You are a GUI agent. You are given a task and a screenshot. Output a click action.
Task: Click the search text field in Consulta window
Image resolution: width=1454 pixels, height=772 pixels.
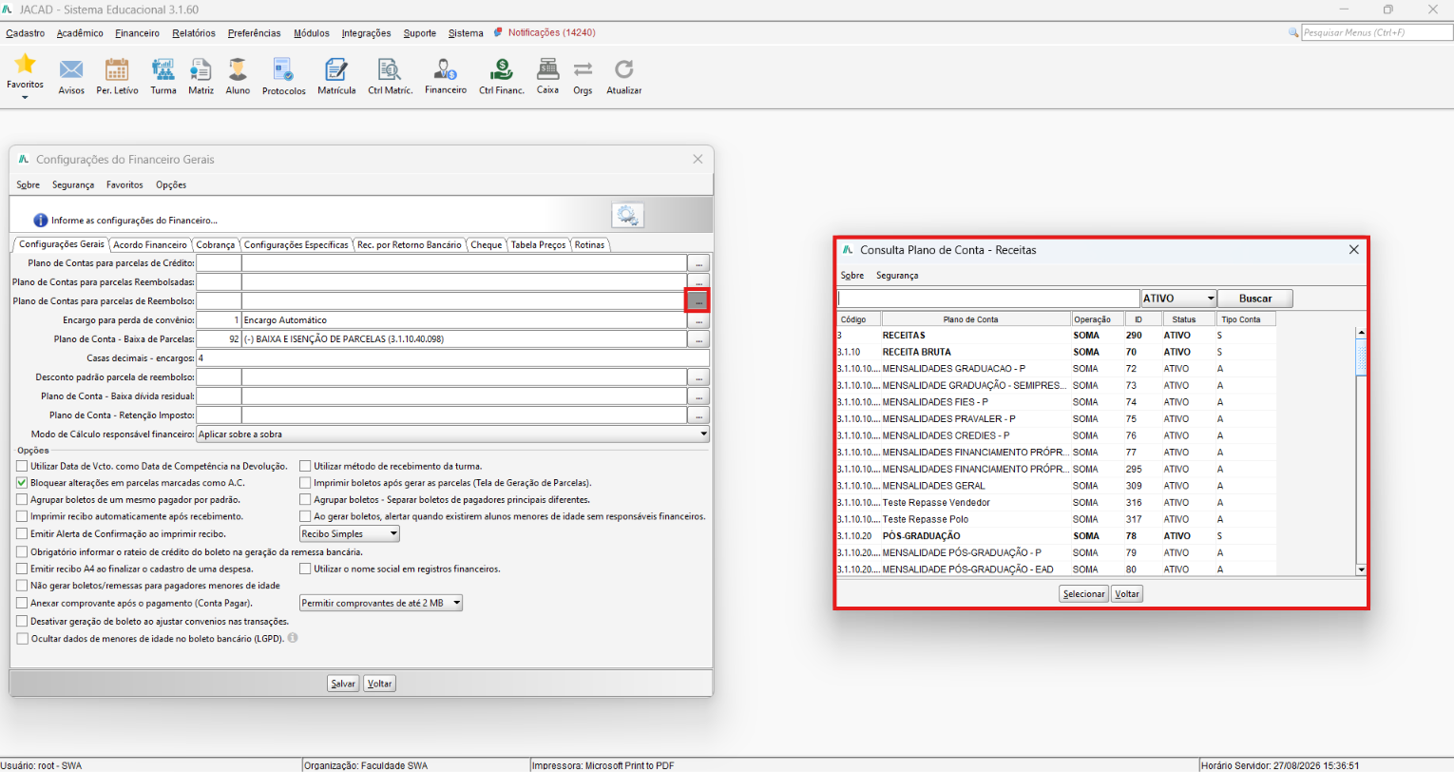pyautogui.click(x=988, y=299)
